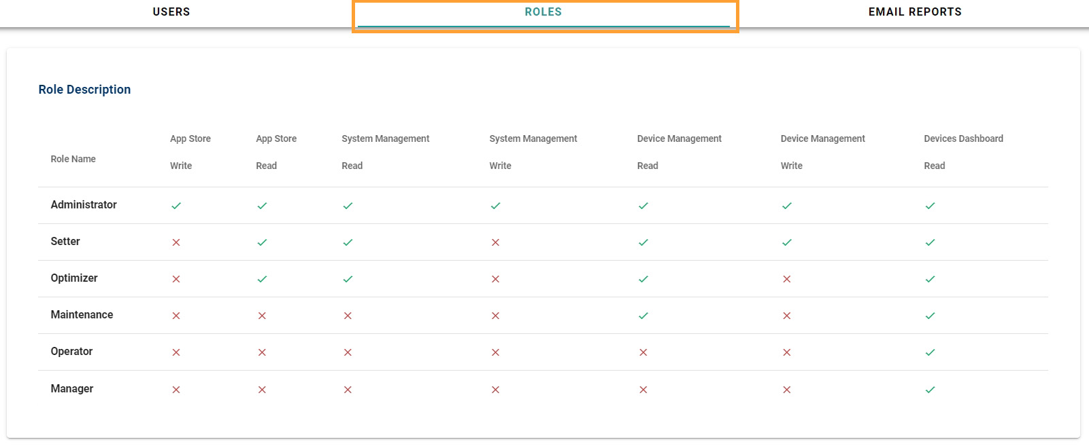
Task: Switch to the Users tab
Action: click(x=171, y=12)
